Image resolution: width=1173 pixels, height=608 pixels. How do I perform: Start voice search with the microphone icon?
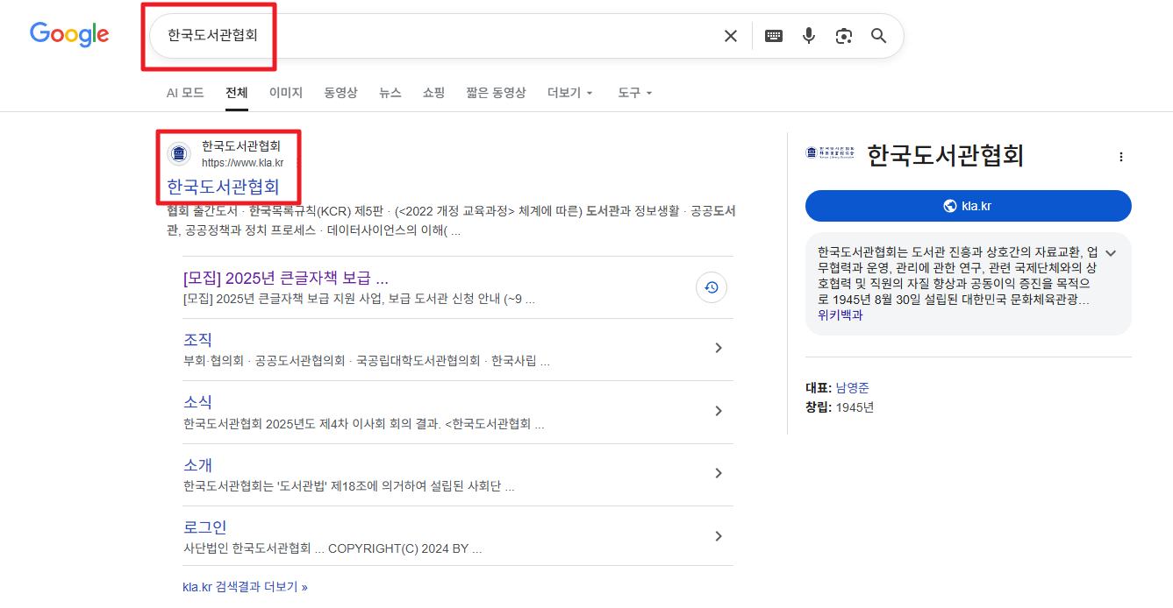click(x=808, y=35)
